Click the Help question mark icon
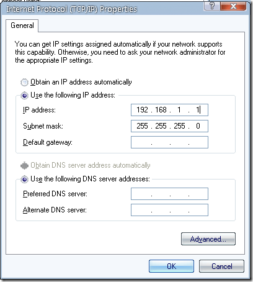Viewport: 253px width, 282px height. (212, 6)
